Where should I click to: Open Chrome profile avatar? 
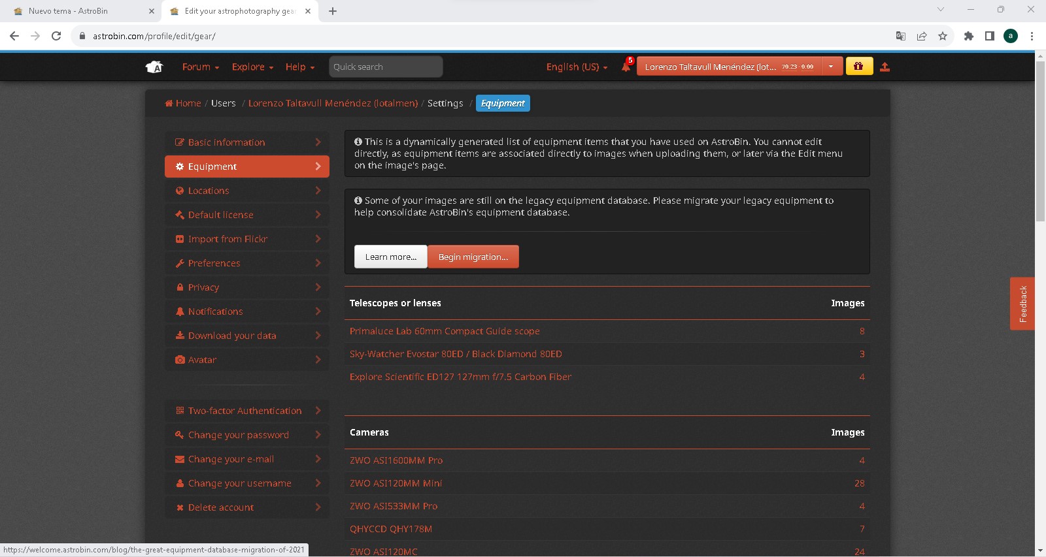click(1011, 36)
